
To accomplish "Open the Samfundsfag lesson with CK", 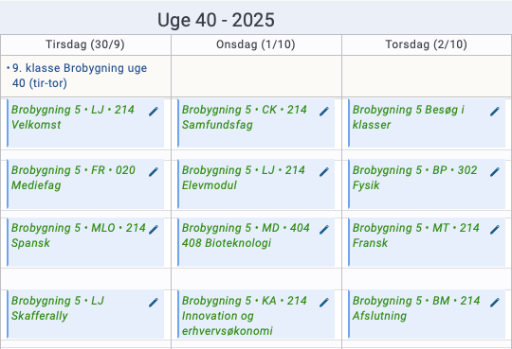I will click(x=256, y=123).
